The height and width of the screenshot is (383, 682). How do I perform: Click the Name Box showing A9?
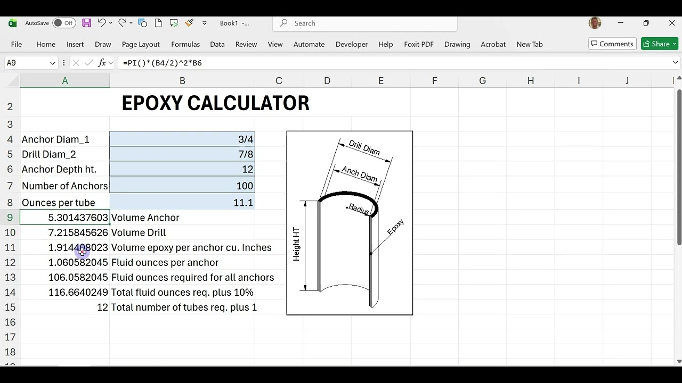tap(26, 63)
